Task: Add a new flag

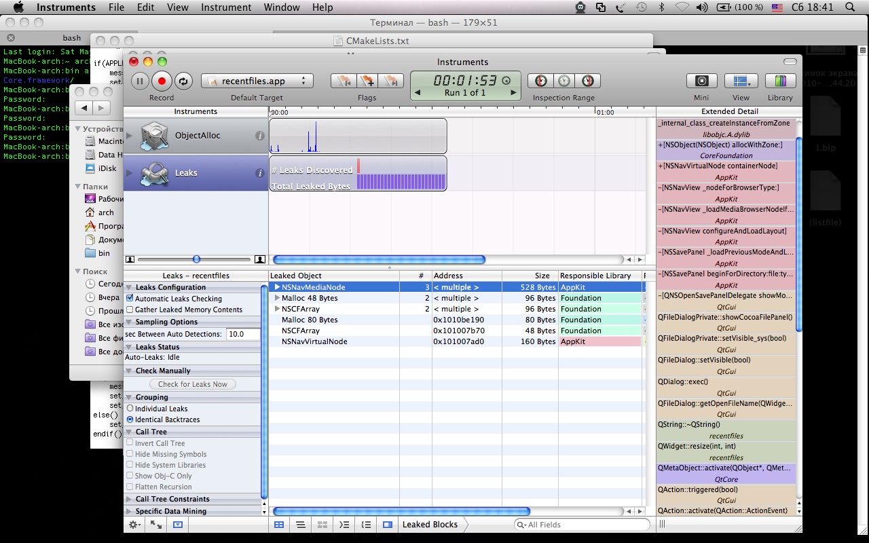Action: point(367,81)
